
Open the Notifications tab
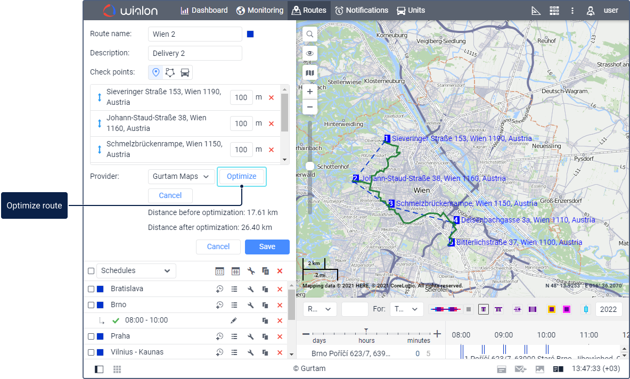362,11
